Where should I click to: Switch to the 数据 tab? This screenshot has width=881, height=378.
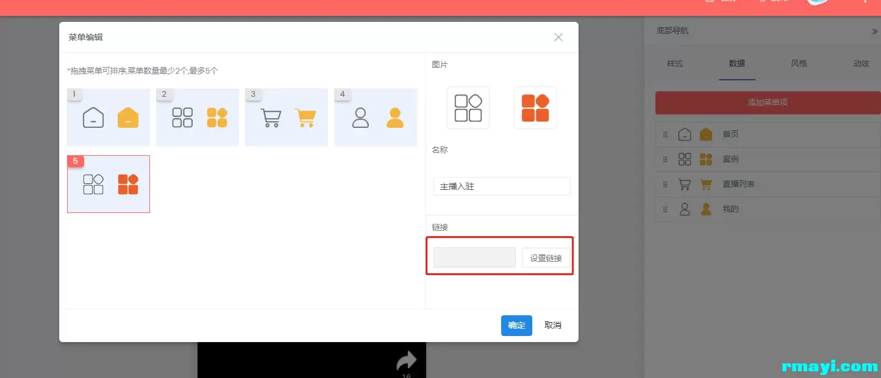(737, 63)
